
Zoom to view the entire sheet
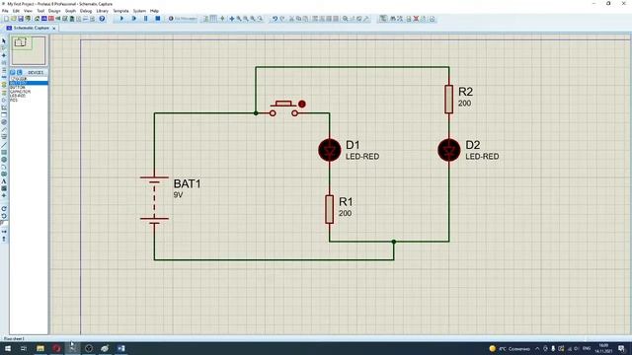coord(253,19)
